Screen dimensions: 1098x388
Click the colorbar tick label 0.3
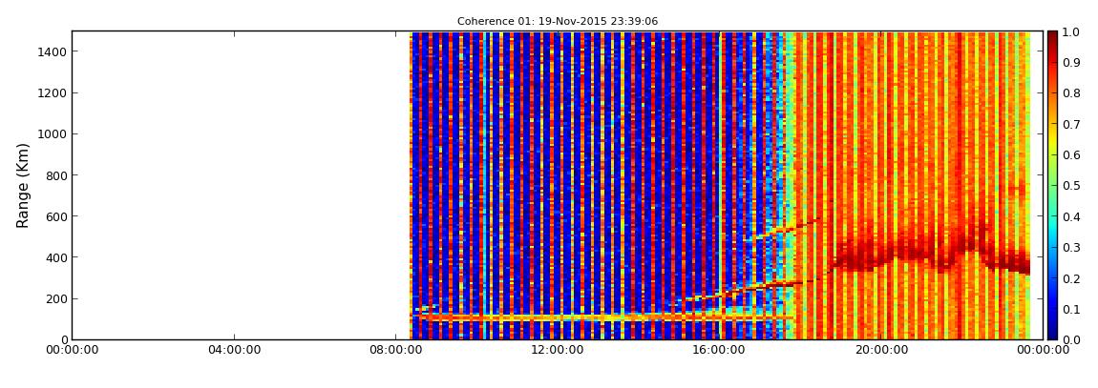click(x=1072, y=248)
